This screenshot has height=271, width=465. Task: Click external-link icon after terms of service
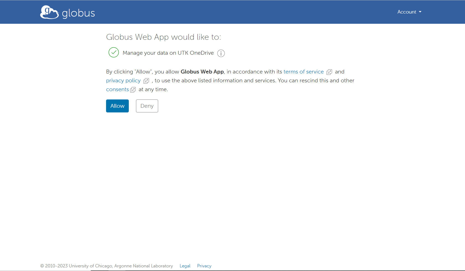click(329, 72)
